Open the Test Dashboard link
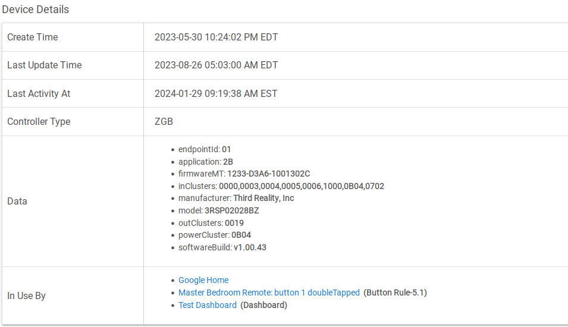The image size is (568, 327). 207,305
